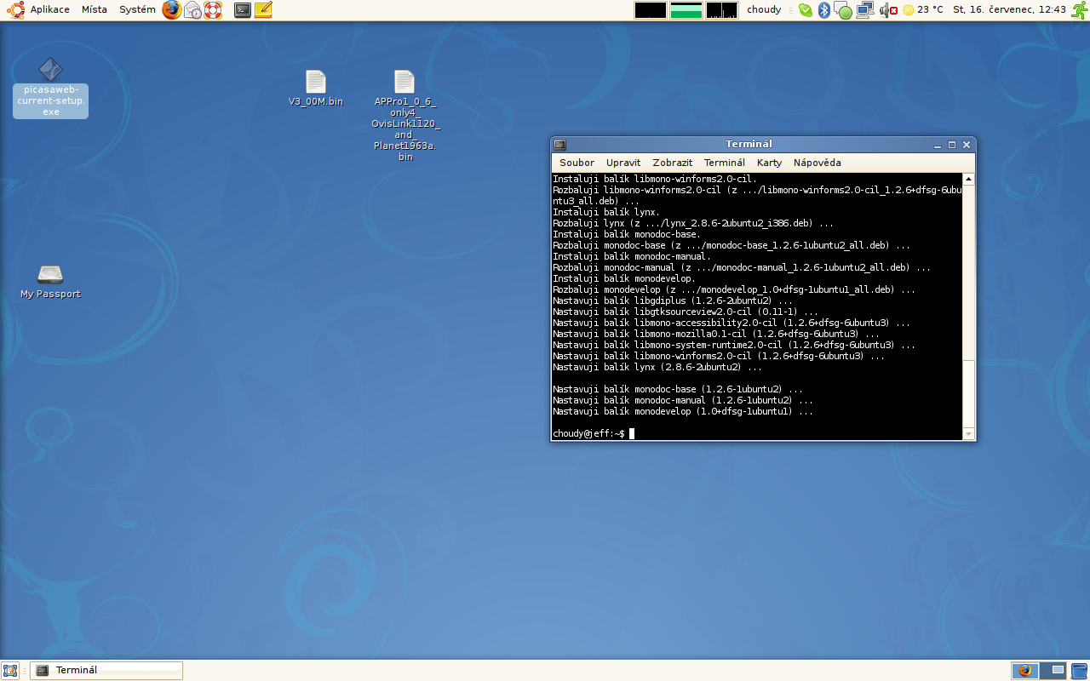Open the Help lifebuoy icon in panel
The image size is (1090, 681).
(213, 10)
